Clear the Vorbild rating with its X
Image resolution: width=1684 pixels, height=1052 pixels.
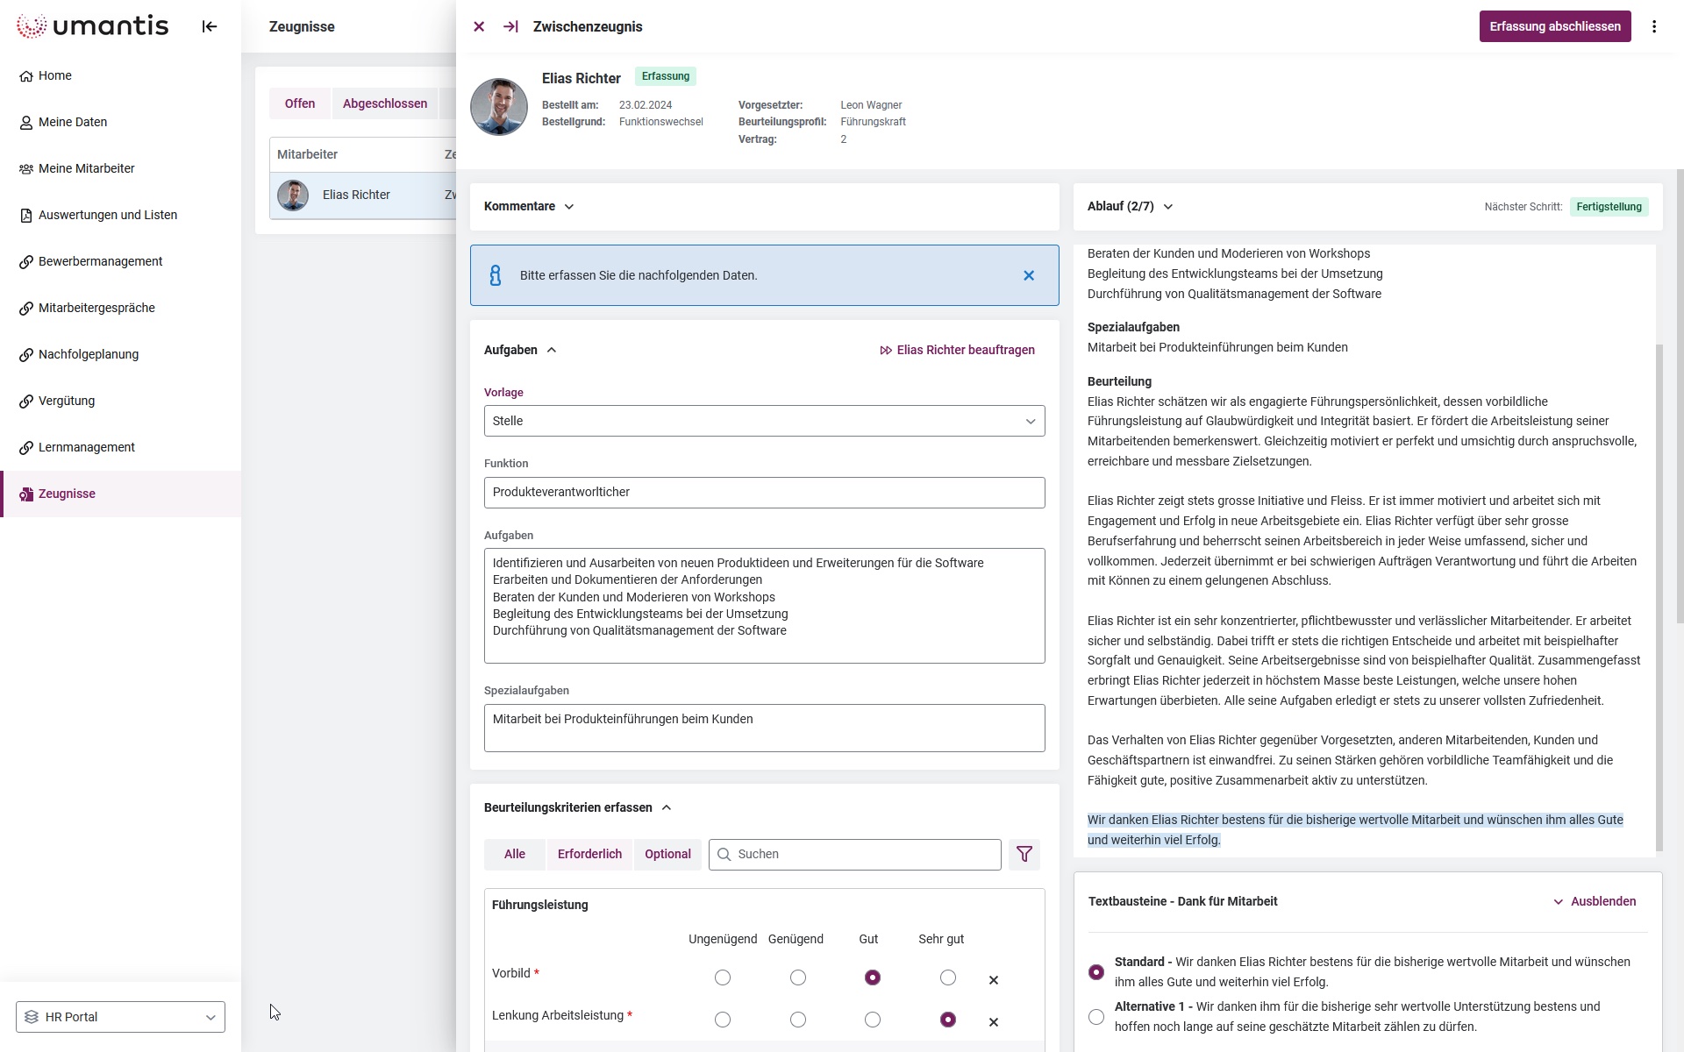993,980
